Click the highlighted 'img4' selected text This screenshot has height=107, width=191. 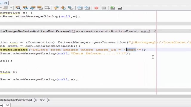coord(131,50)
